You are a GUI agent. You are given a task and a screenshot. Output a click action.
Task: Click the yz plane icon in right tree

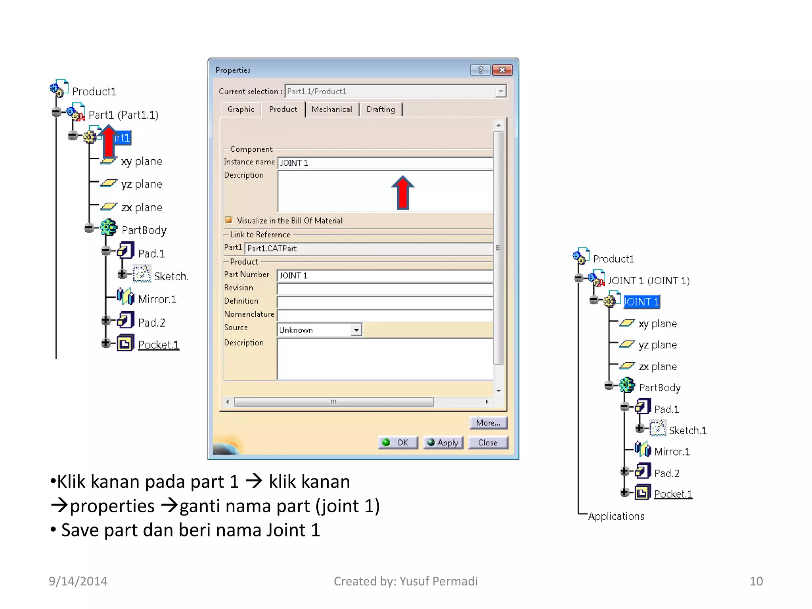point(627,344)
